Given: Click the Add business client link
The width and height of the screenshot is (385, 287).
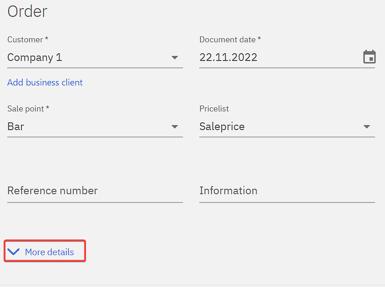Looking at the screenshot, I should [x=45, y=82].
